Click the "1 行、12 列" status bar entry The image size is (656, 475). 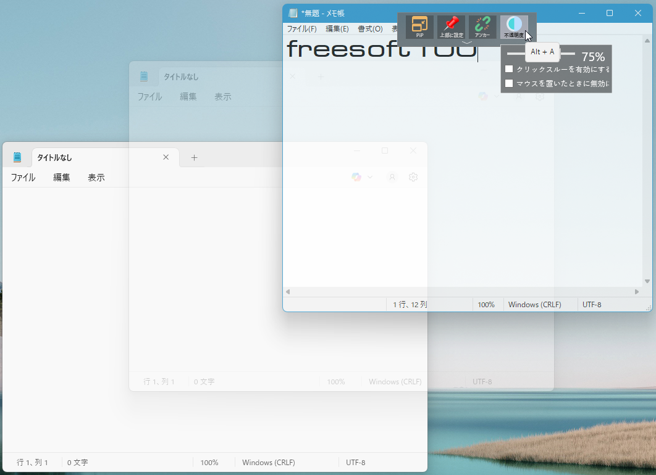click(410, 305)
